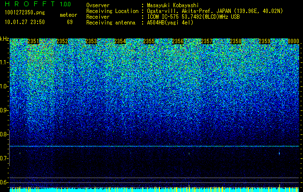This screenshot has width=303, height=192.
Task: Click the 2352 time marker
Action: (x=62, y=41)
